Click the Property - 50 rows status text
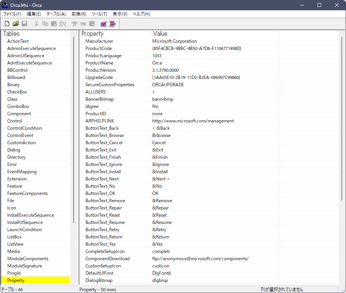The width and height of the screenshot is (346, 293). (98, 290)
